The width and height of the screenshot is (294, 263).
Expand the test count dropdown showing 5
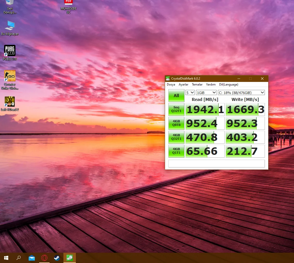pyautogui.click(x=190, y=92)
